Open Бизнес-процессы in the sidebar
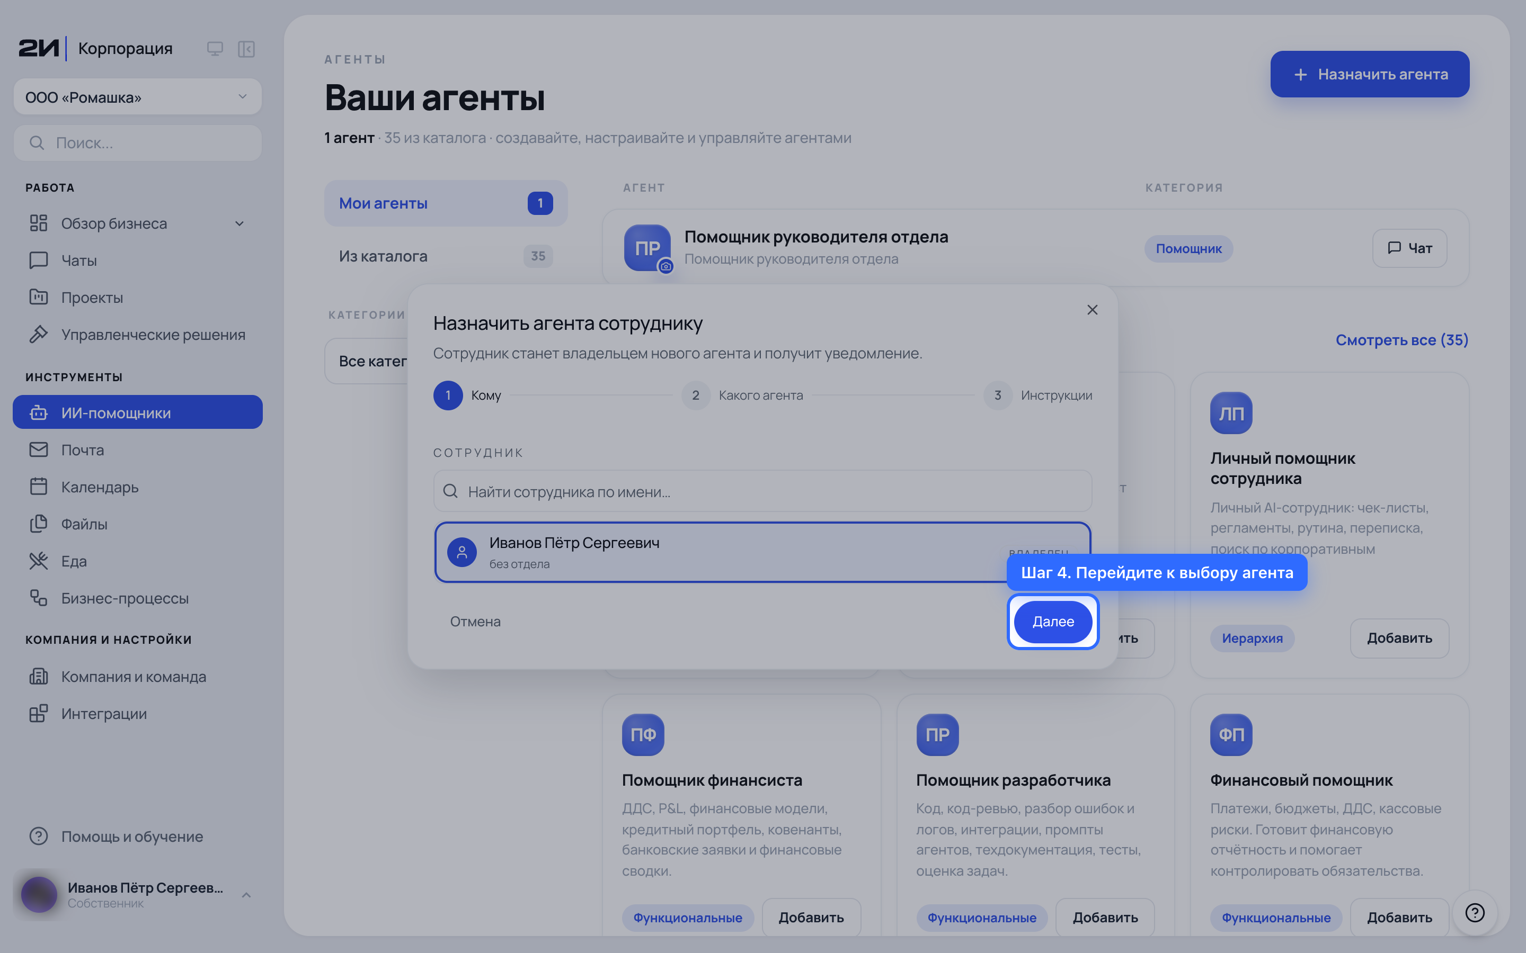This screenshot has height=953, width=1526. (137, 598)
